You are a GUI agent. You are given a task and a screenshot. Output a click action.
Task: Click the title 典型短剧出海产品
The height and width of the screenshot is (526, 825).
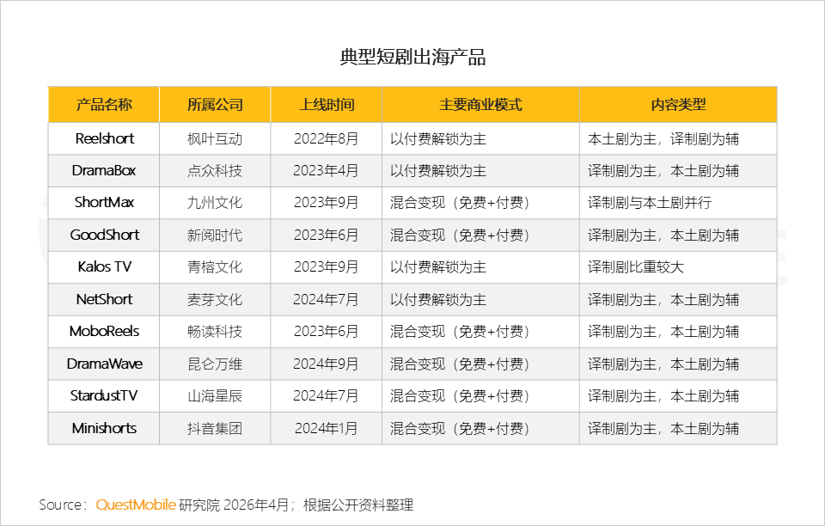point(412,54)
